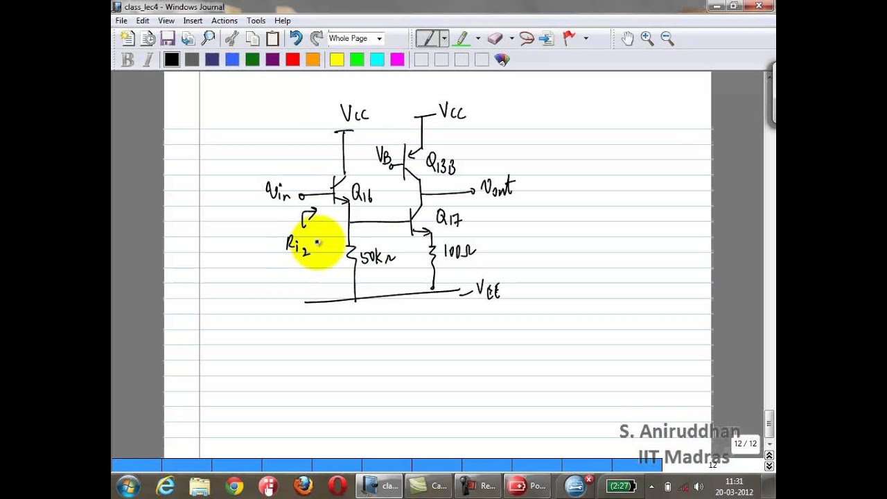Launch Internet Explorer from the taskbar
The width and height of the screenshot is (887, 499).
pyautogui.click(x=165, y=486)
